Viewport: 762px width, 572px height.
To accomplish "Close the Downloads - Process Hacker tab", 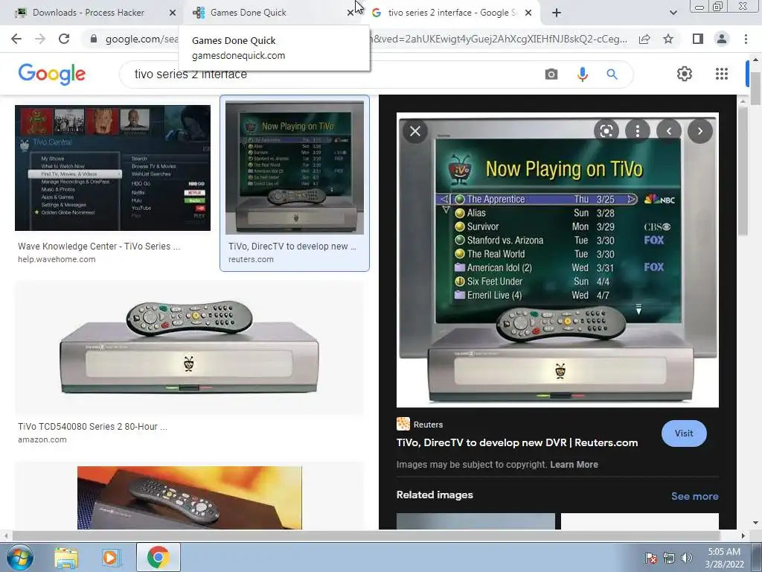I will 173,13.
